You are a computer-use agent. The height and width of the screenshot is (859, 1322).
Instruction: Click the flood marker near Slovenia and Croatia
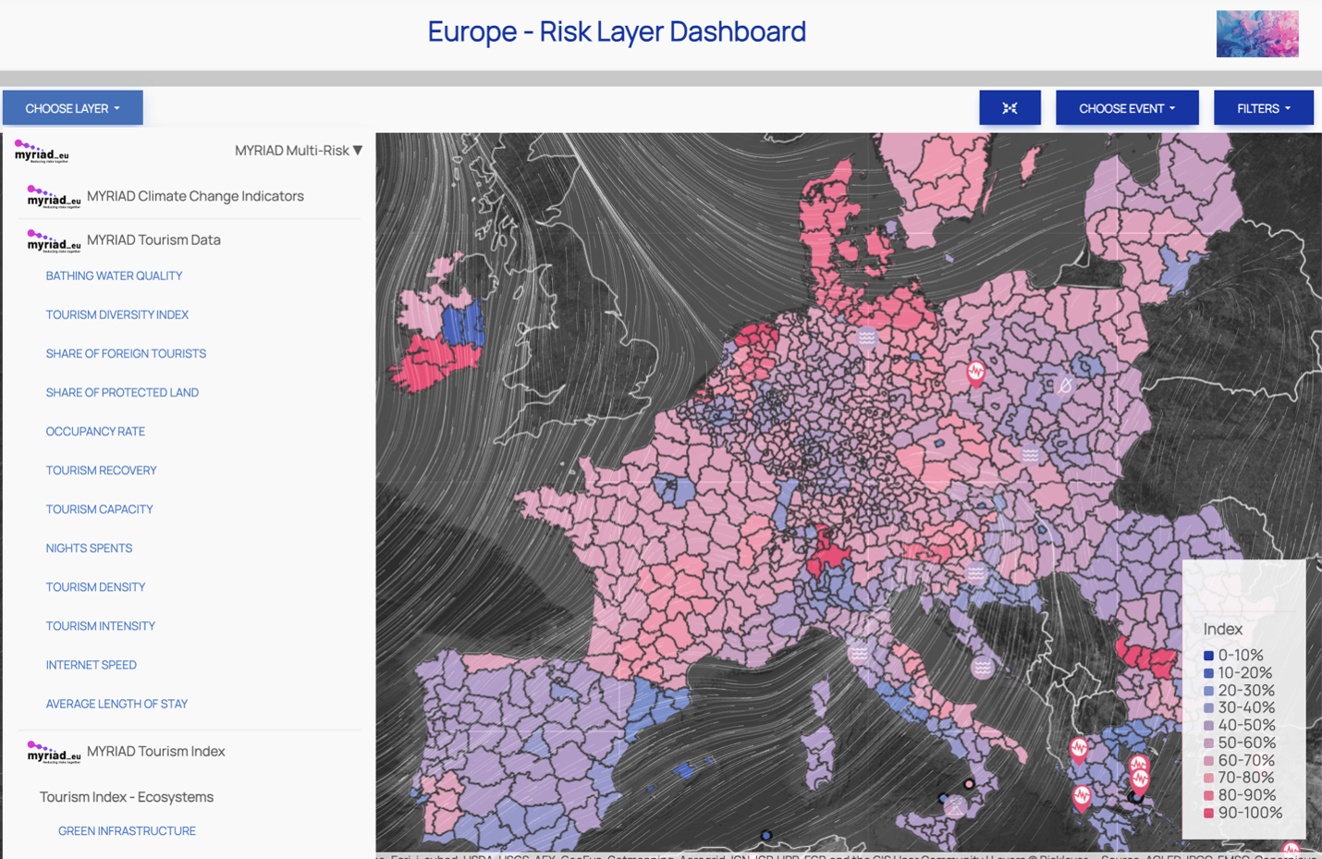[x=976, y=573]
